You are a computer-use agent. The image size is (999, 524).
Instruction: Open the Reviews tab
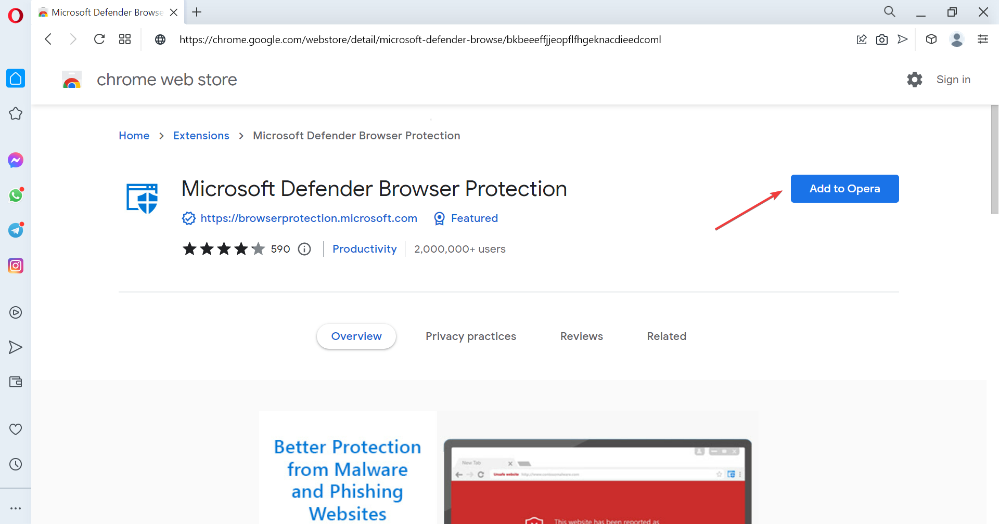click(x=581, y=336)
